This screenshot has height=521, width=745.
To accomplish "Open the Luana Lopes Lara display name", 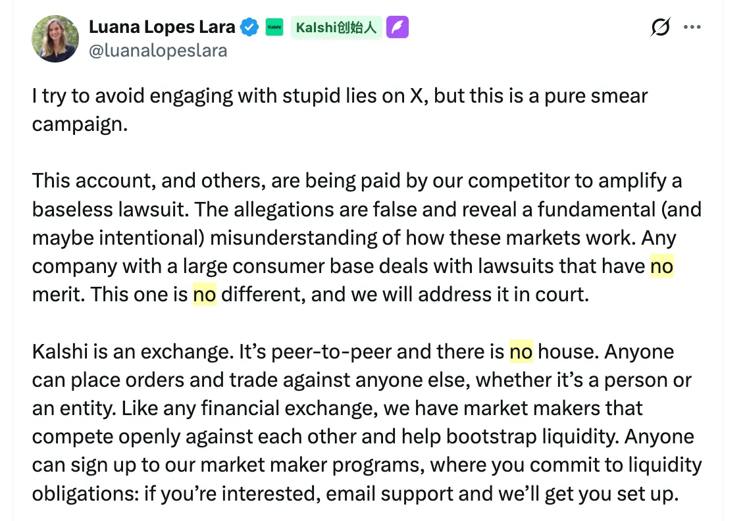I will (x=162, y=27).
